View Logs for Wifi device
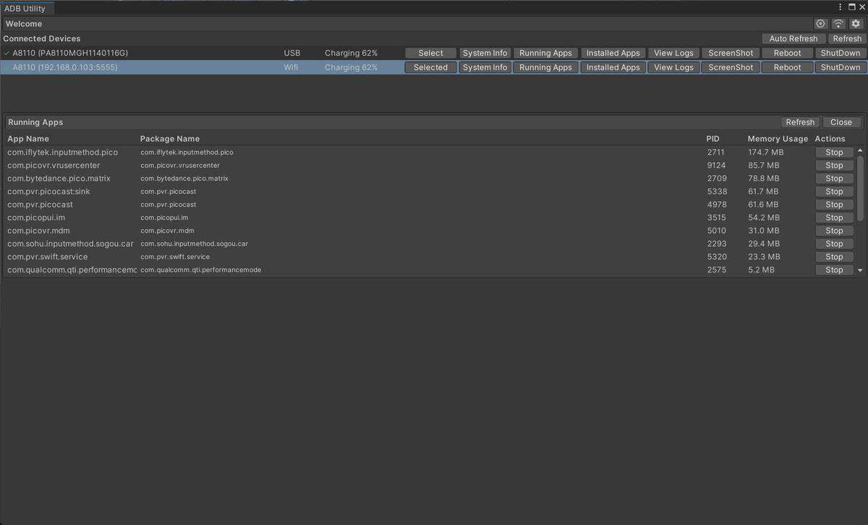Screen dimensions: 868x525 coord(673,67)
